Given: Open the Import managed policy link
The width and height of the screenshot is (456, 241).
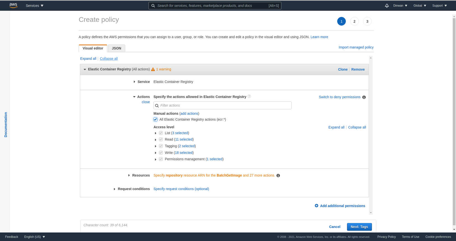Looking at the screenshot, I should point(356,47).
